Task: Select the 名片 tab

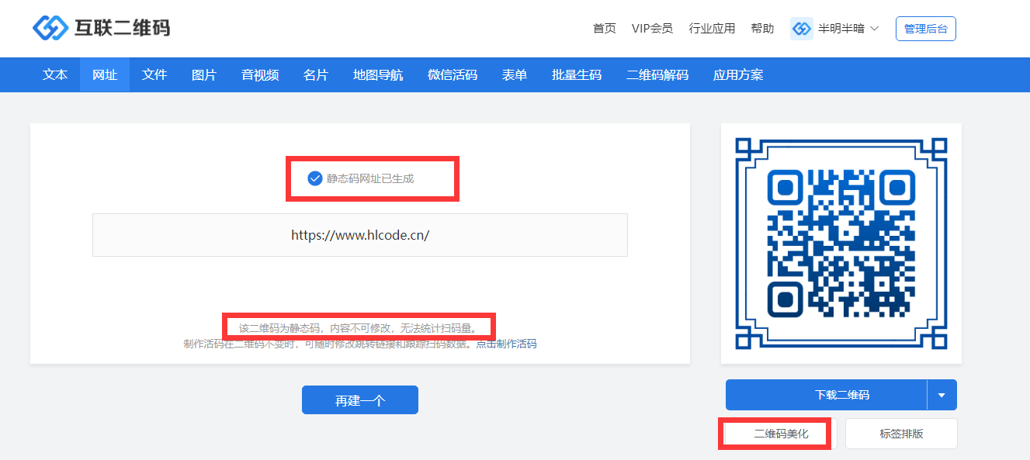Action: (316, 75)
